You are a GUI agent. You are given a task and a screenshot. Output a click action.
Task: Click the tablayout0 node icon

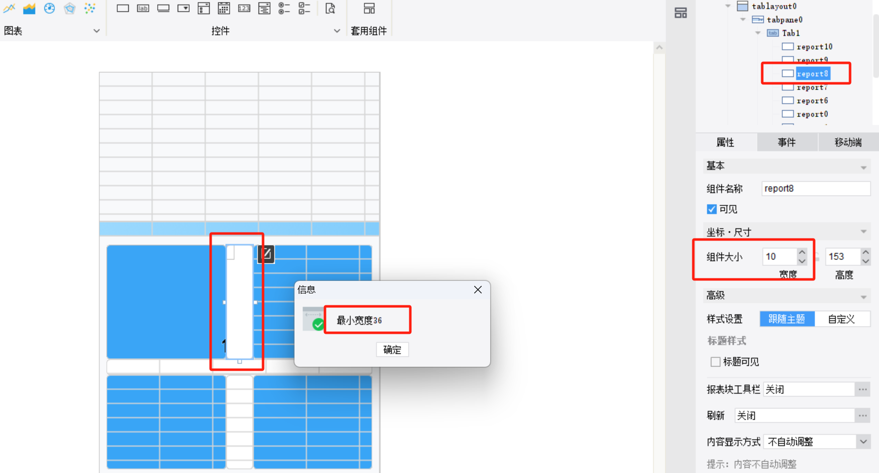point(743,6)
